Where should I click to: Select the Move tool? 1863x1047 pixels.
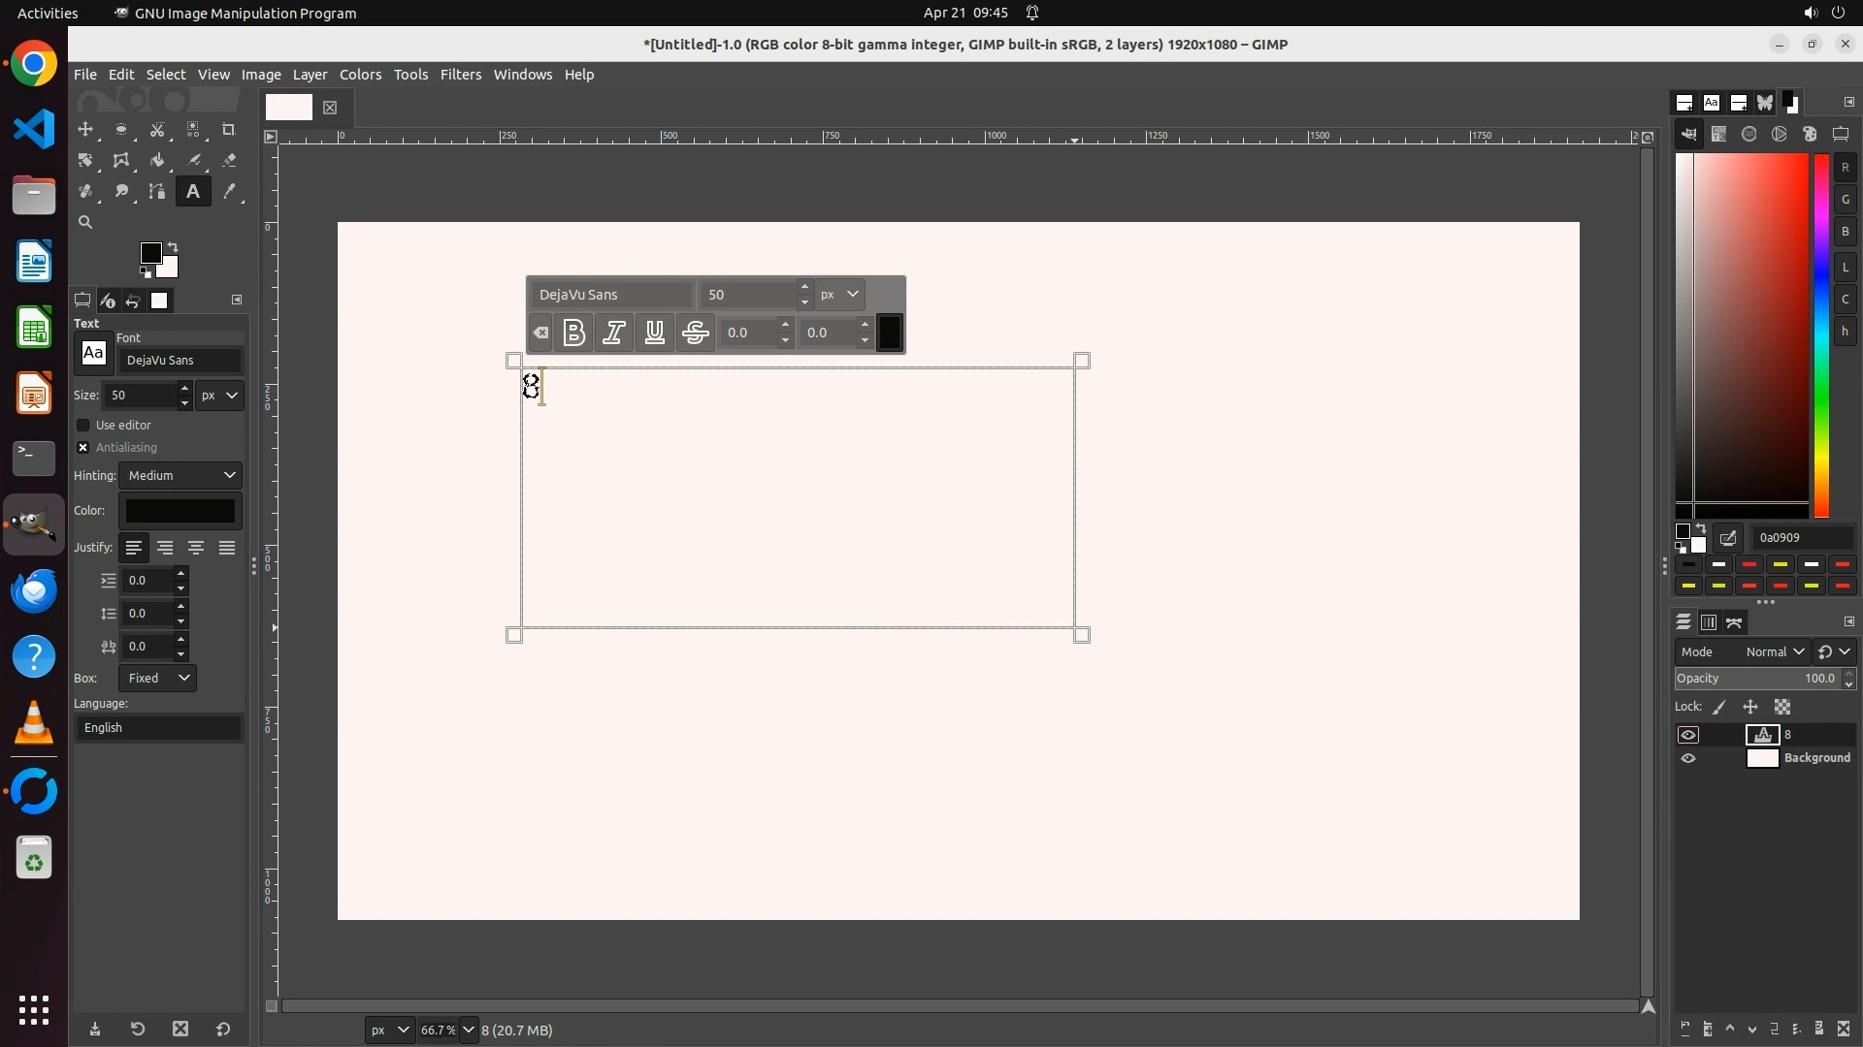click(x=85, y=130)
